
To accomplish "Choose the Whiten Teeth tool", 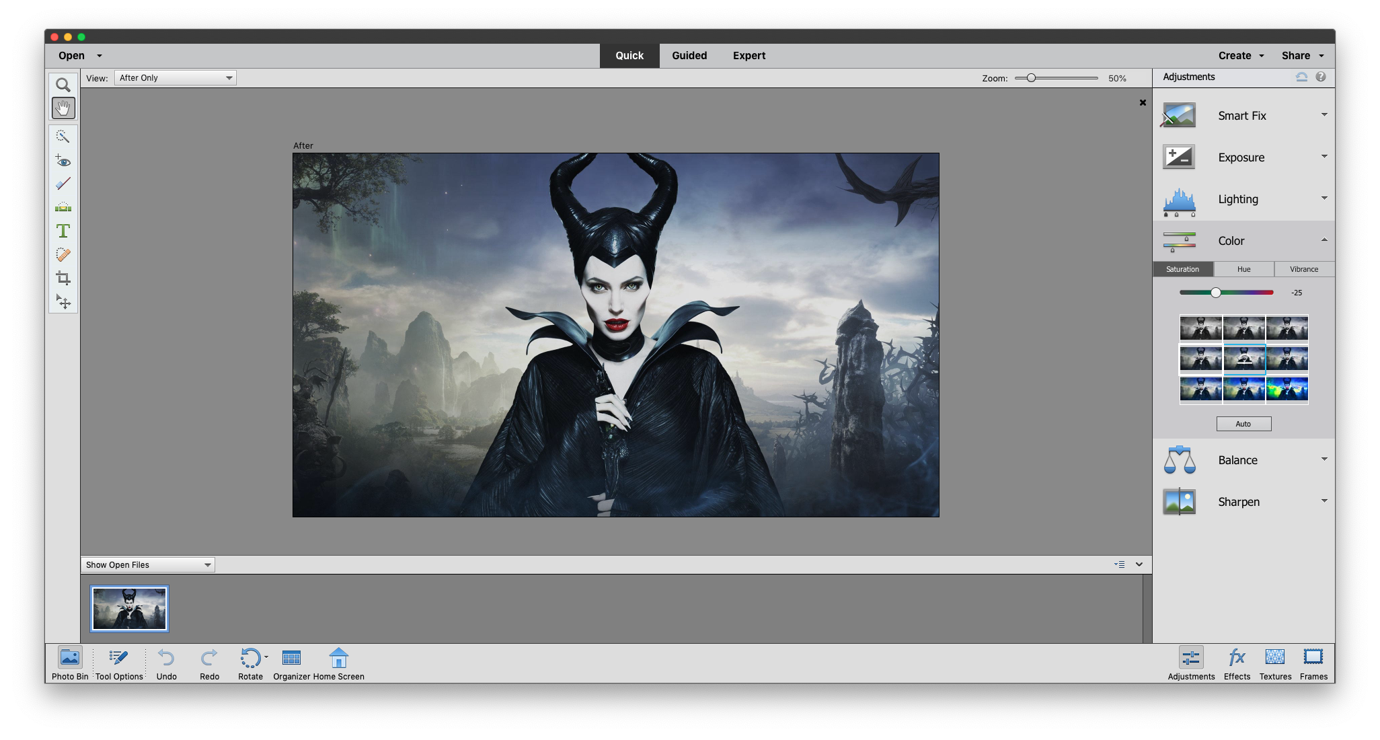I will pyautogui.click(x=63, y=184).
